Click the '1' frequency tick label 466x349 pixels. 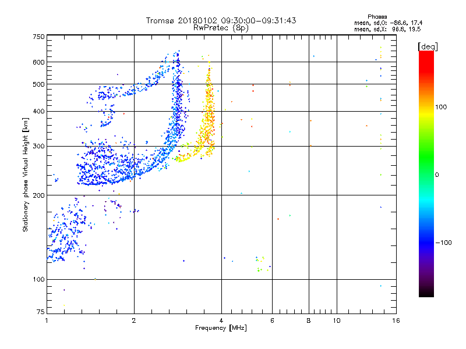[x=47, y=320]
